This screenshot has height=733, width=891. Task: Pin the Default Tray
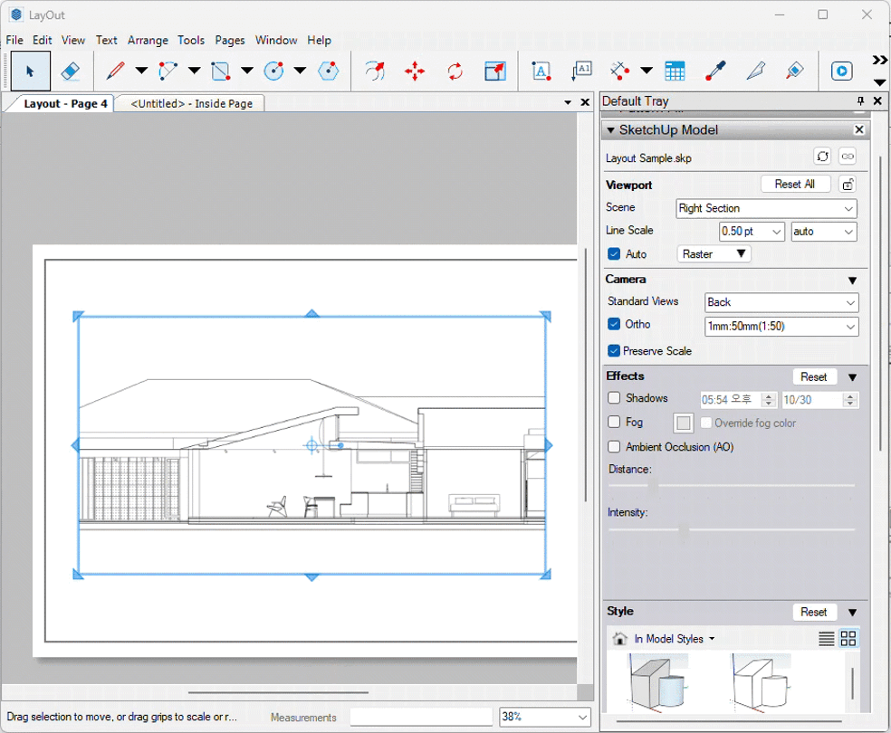[x=860, y=100]
